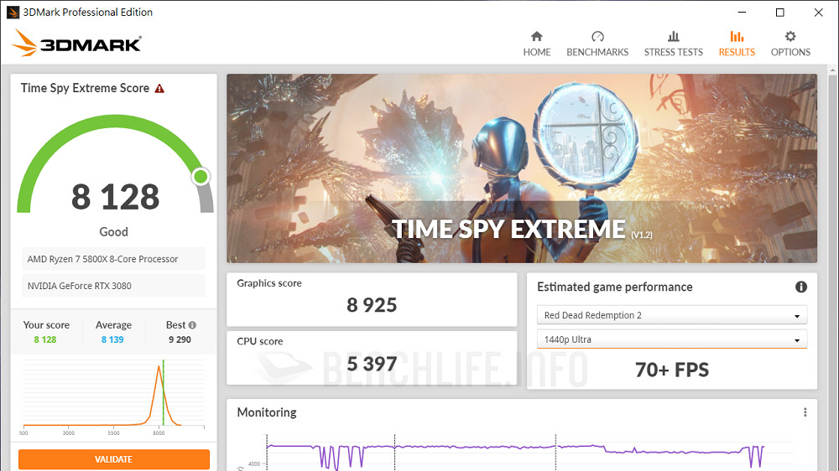Maximize the 3DMark window
The height and width of the screenshot is (471, 839).
point(780,13)
